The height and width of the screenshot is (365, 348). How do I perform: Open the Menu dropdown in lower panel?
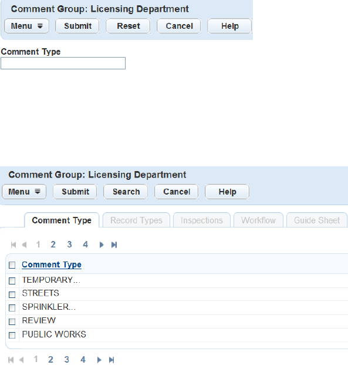pos(24,192)
